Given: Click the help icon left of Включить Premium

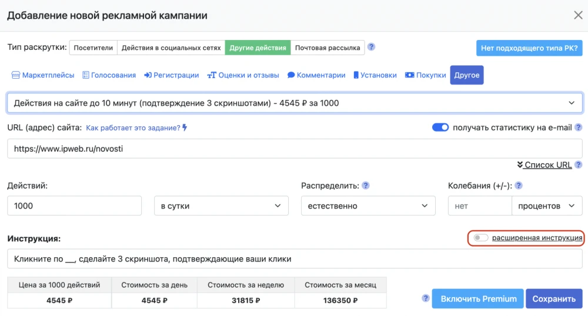Looking at the screenshot, I should tap(426, 298).
